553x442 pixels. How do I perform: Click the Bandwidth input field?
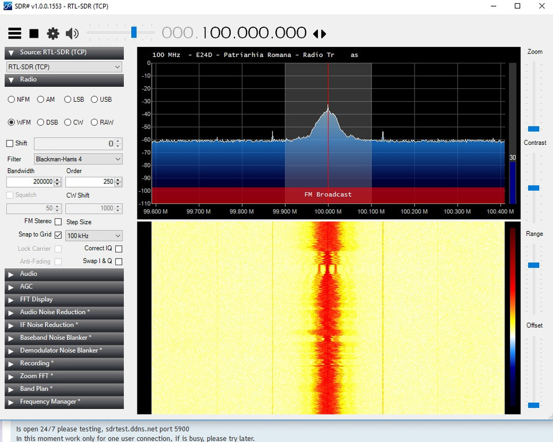(30, 182)
